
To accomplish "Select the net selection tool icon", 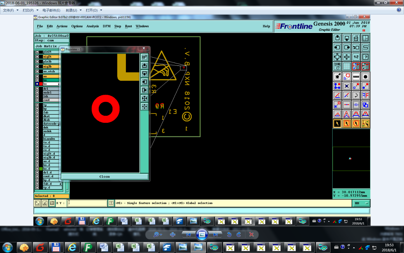I will (x=365, y=123).
